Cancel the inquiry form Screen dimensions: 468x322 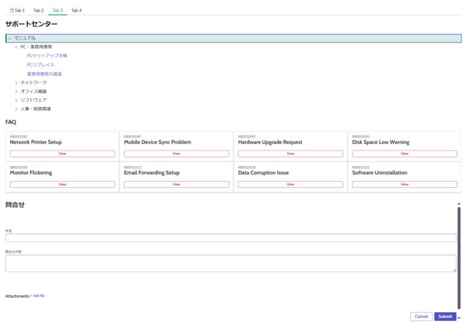click(x=421, y=317)
